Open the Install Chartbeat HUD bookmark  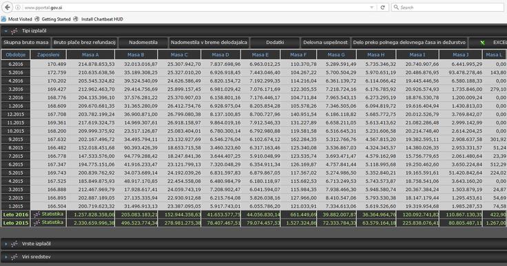click(x=98, y=19)
